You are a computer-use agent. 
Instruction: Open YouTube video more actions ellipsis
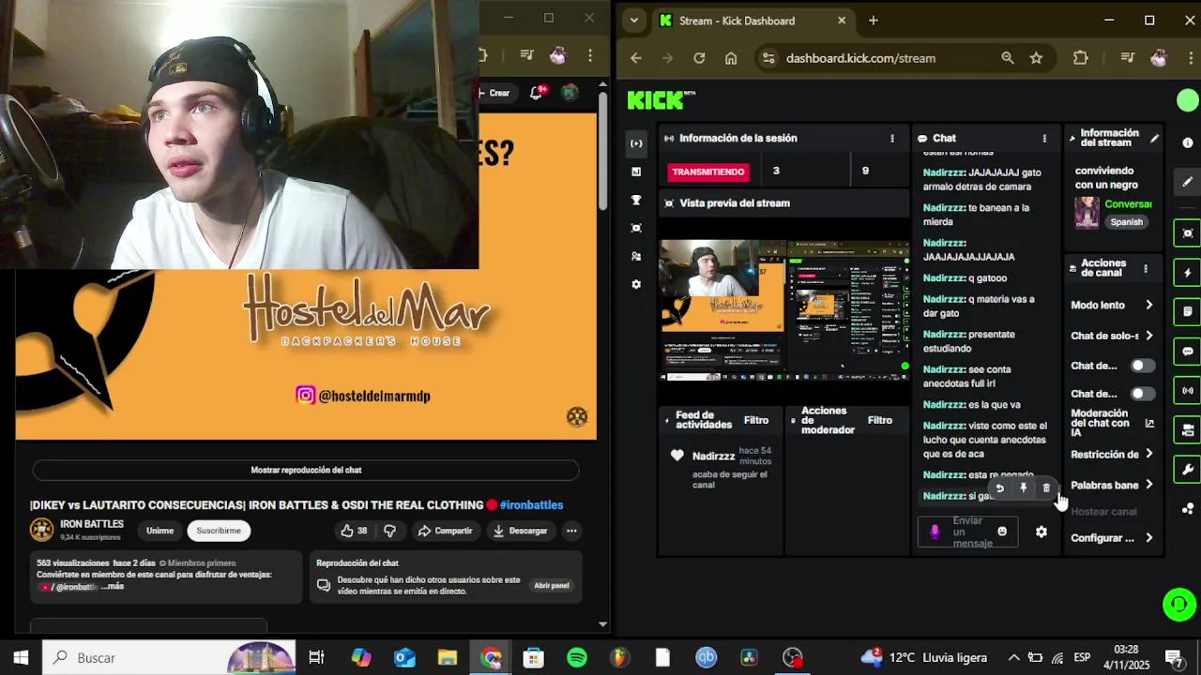pyautogui.click(x=570, y=531)
